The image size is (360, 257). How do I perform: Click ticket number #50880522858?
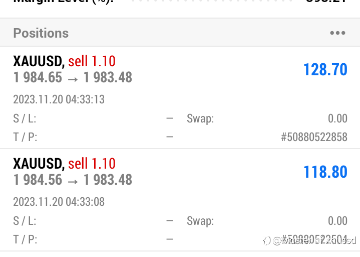314,137
